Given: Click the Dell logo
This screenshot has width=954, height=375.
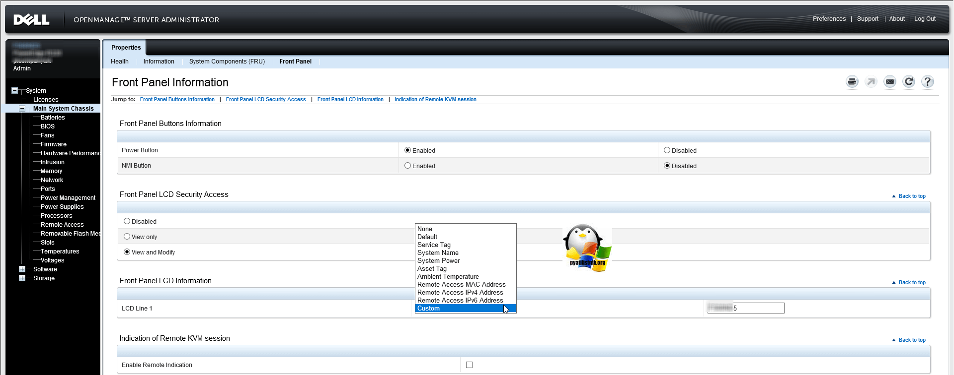Looking at the screenshot, I should click(31, 20).
